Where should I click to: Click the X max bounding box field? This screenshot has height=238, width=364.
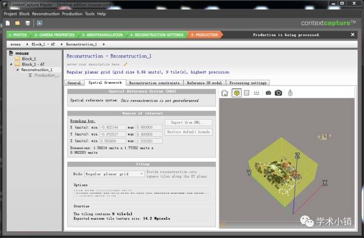pos(149,128)
